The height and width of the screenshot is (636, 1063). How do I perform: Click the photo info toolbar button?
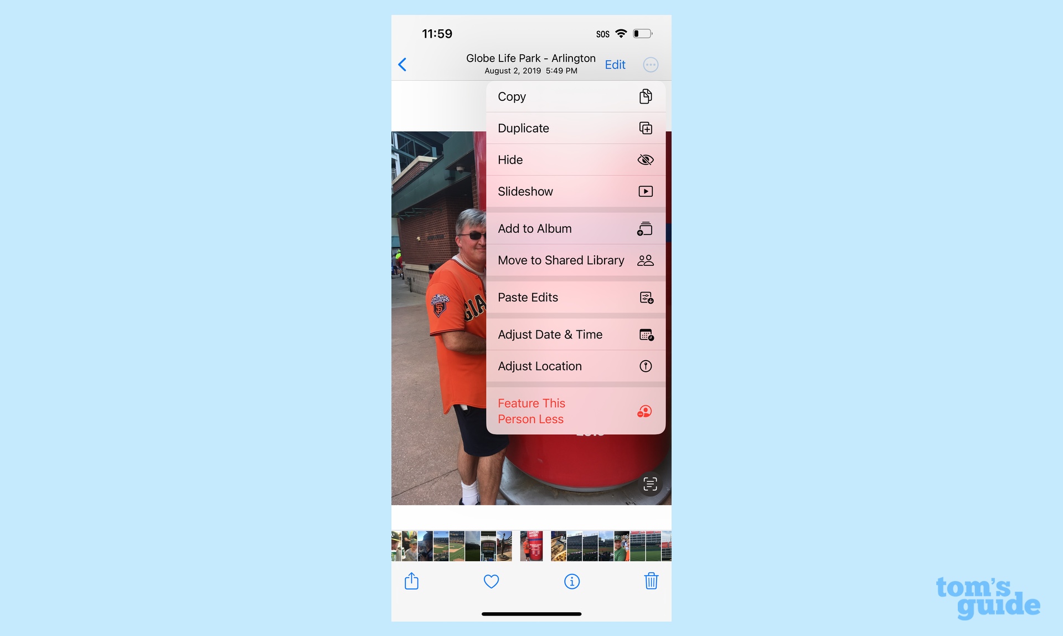coord(572,582)
